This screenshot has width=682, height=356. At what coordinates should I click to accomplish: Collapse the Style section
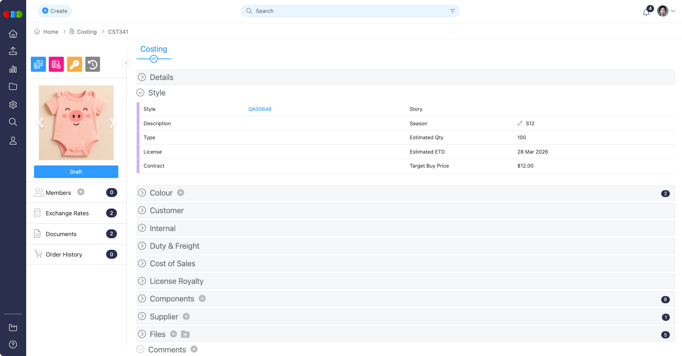tap(141, 93)
